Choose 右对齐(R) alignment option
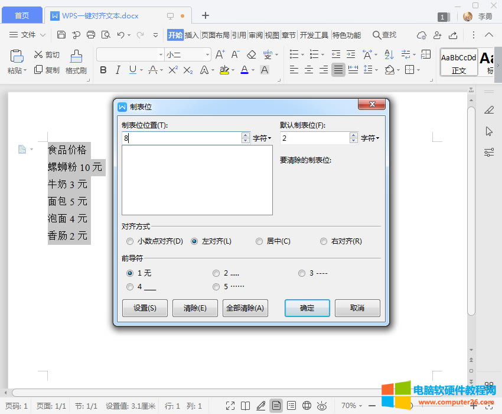 click(x=324, y=241)
